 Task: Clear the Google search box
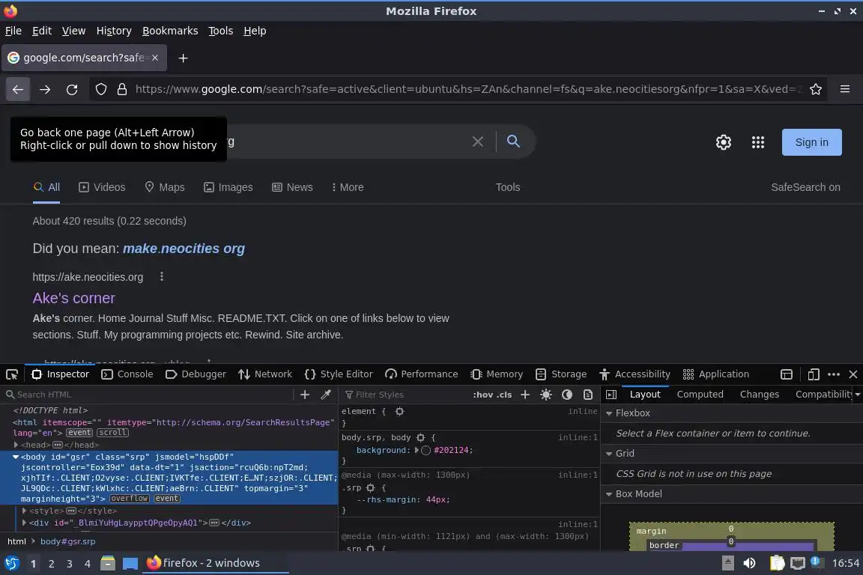pyautogui.click(x=478, y=142)
